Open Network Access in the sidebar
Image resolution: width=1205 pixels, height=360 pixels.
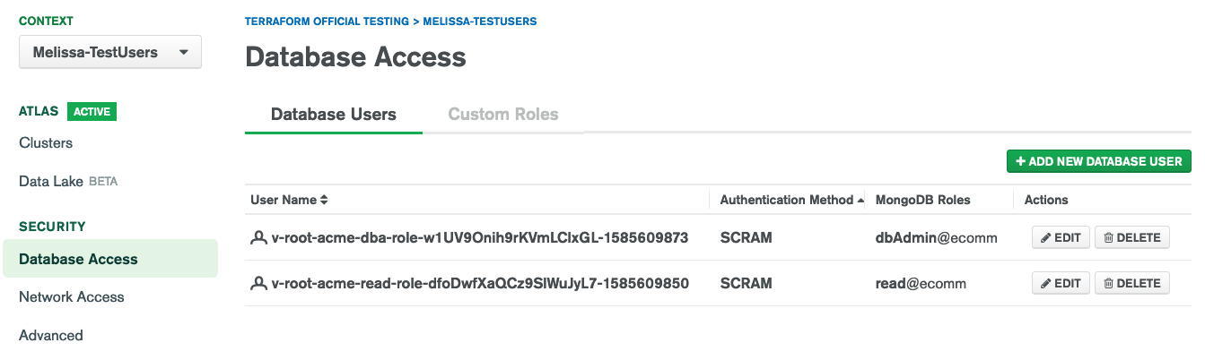tap(72, 296)
